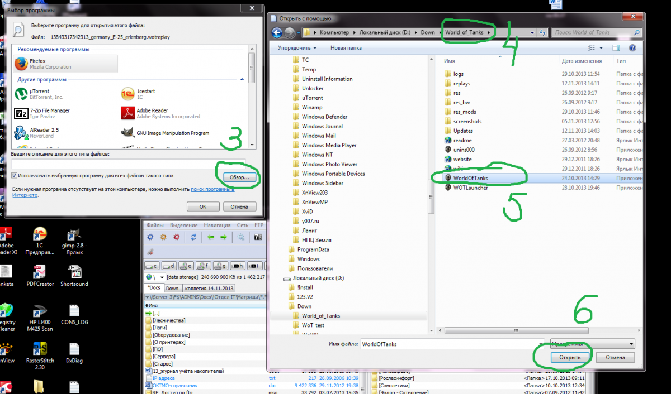Screen dimensions: 671x394
Task: Sort by the Date modified column header
Action: click(582, 60)
